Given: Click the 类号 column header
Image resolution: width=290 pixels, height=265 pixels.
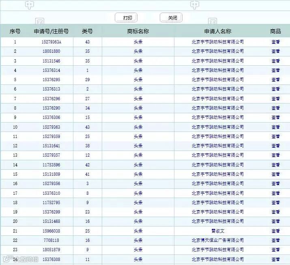Looking at the screenshot, I should [x=87, y=31].
